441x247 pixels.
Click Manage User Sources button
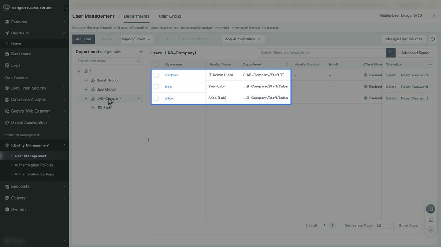[404, 39]
